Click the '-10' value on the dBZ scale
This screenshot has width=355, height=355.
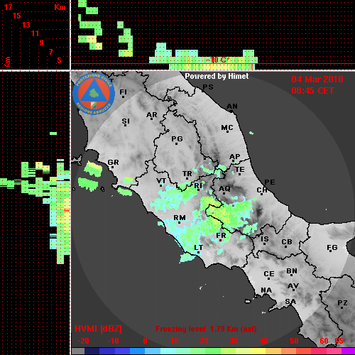[113, 341]
